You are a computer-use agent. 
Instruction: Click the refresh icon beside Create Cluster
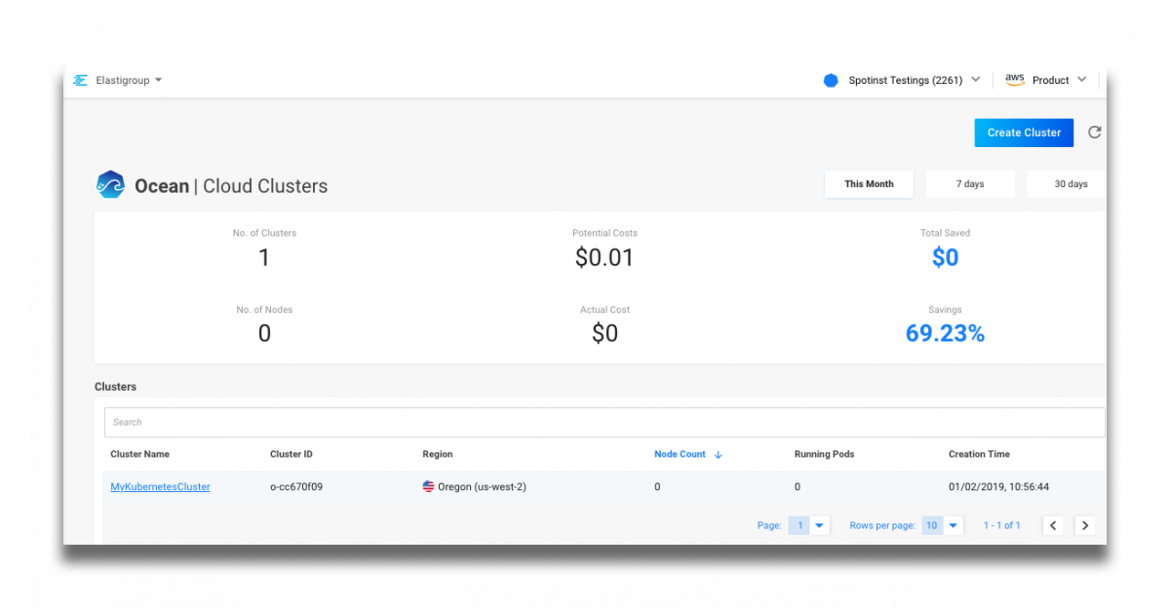click(1094, 133)
